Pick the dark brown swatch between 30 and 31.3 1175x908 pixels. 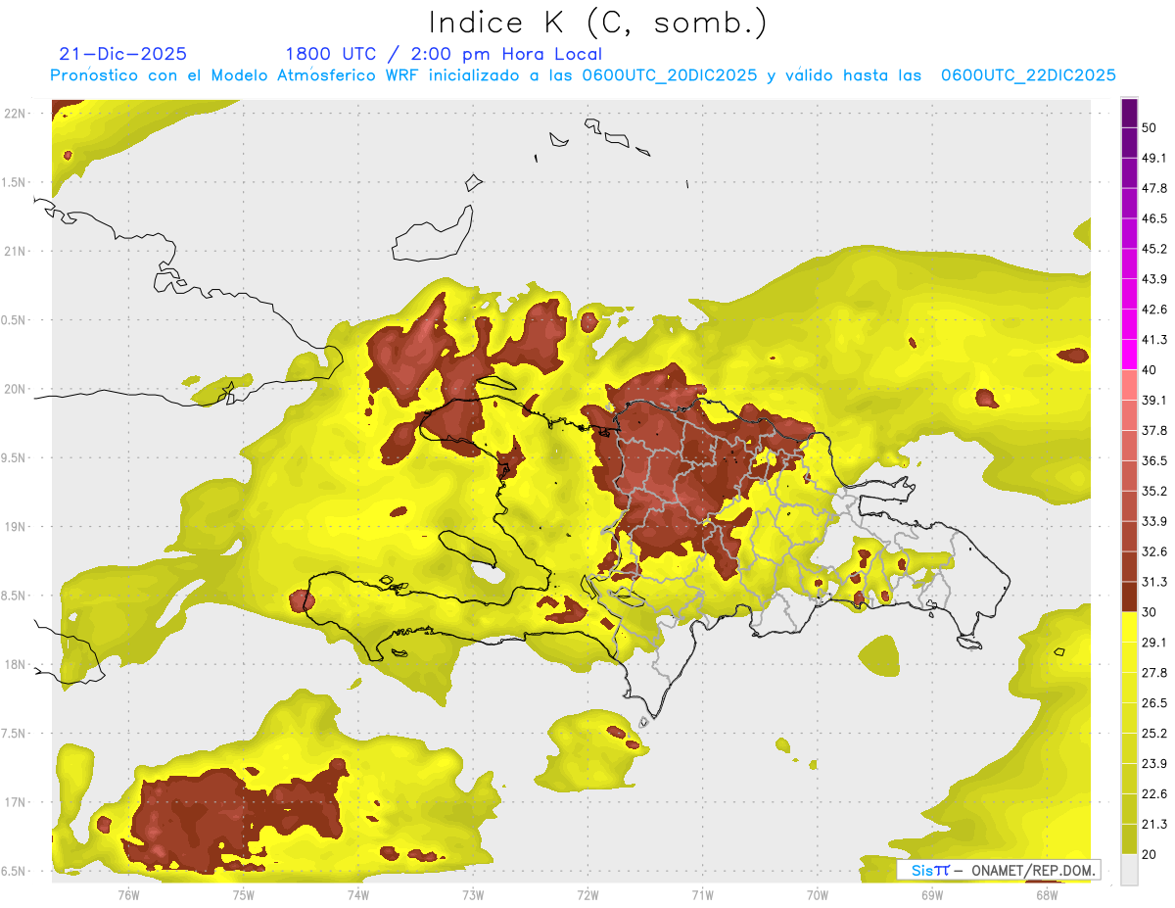tap(1130, 597)
